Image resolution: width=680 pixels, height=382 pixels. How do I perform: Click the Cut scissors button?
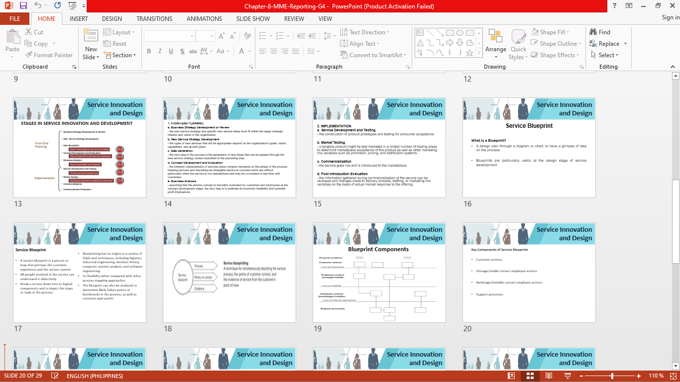pyautogui.click(x=34, y=32)
